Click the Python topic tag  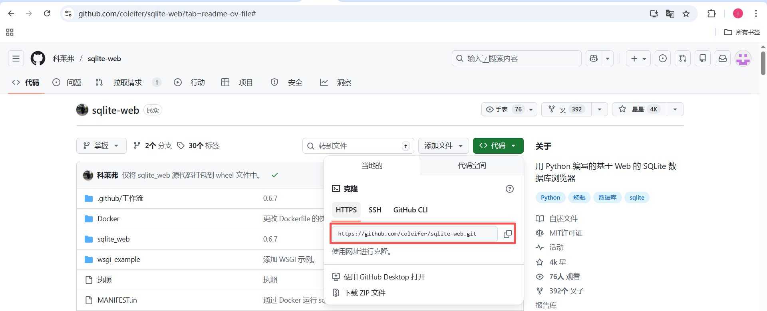pos(550,198)
